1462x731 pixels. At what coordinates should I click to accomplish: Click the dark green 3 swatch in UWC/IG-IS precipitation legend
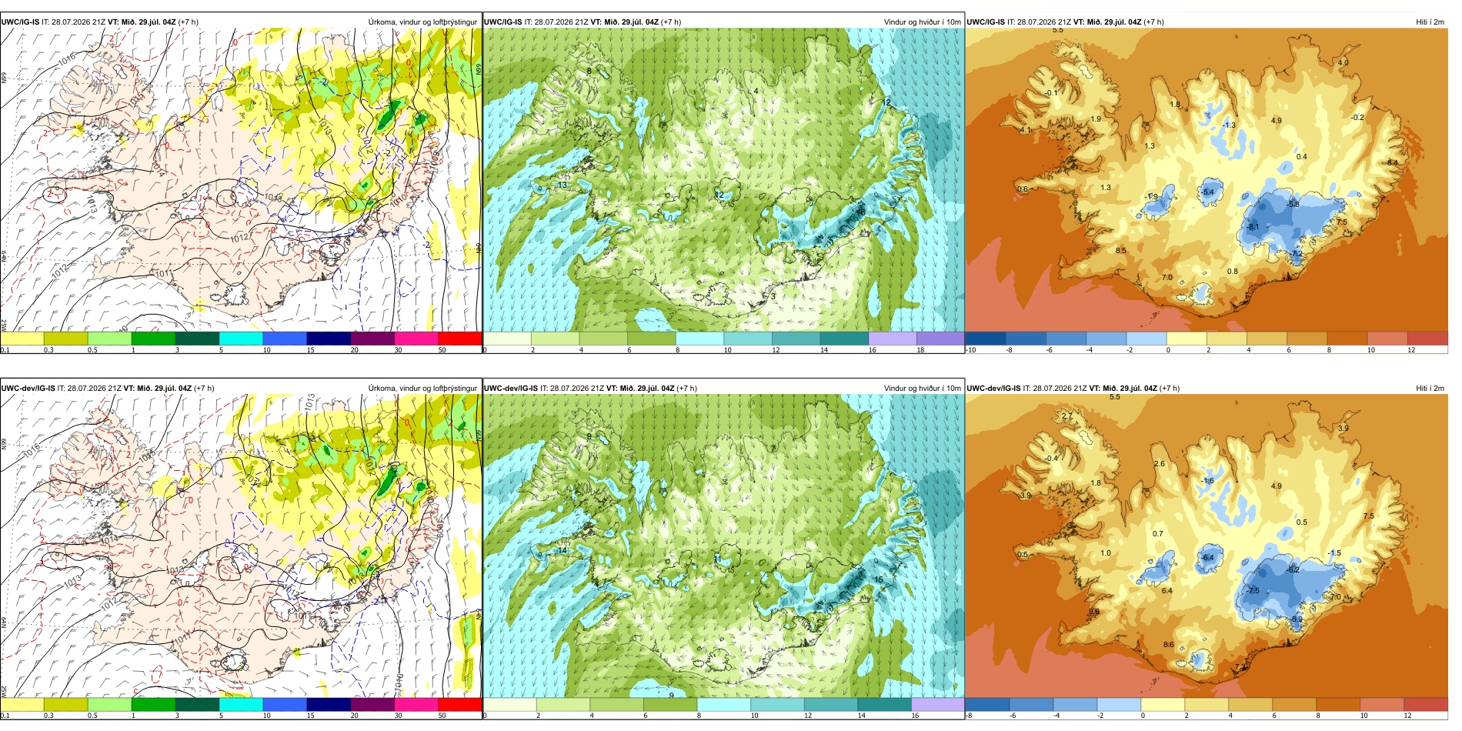click(x=197, y=339)
